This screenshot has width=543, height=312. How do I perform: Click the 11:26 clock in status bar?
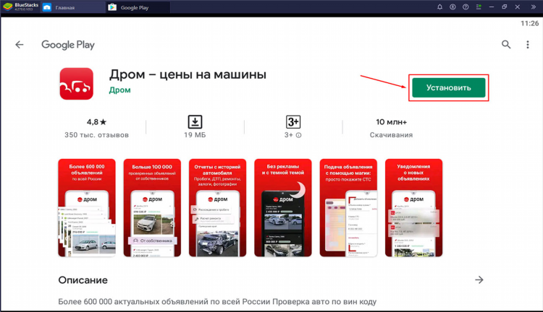[530, 24]
